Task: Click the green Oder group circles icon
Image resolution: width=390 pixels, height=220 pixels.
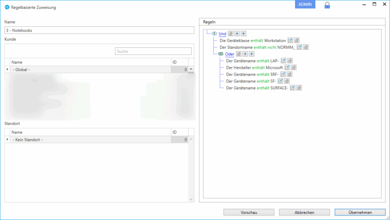Action: pos(221,54)
